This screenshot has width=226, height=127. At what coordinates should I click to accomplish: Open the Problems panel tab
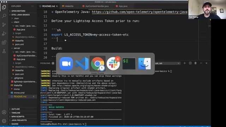click(45, 63)
